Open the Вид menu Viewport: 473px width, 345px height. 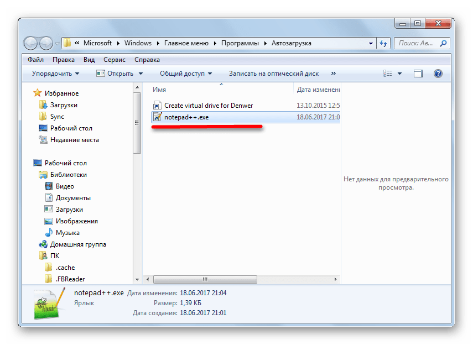pos(89,60)
